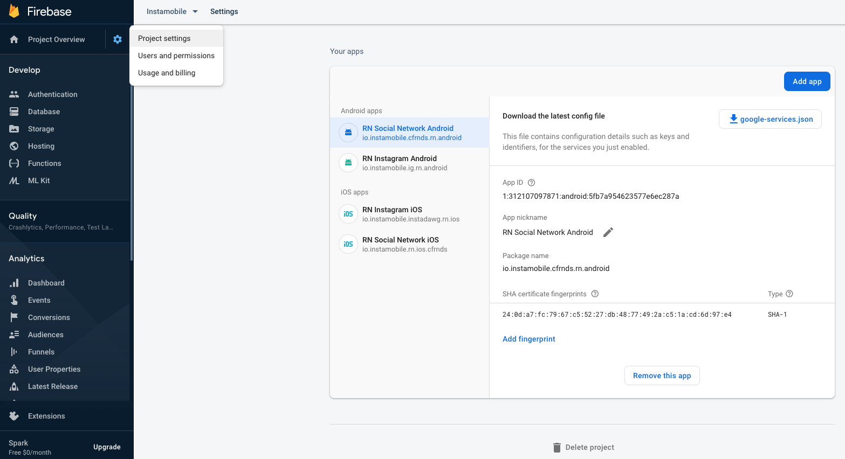Select Project settings from the popup menu
The width and height of the screenshot is (845, 459).
[164, 38]
